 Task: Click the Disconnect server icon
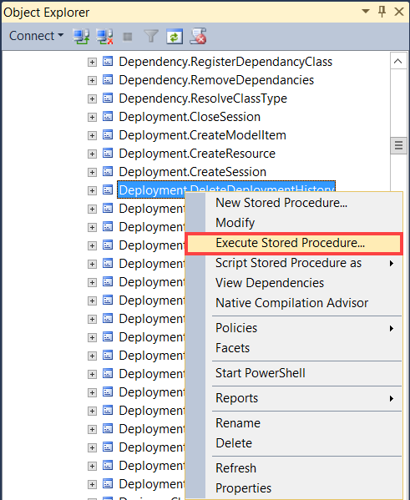(105, 36)
